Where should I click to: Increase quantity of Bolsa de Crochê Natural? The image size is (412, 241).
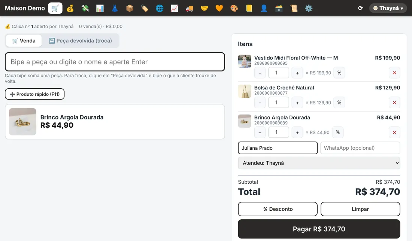tap(297, 103)
